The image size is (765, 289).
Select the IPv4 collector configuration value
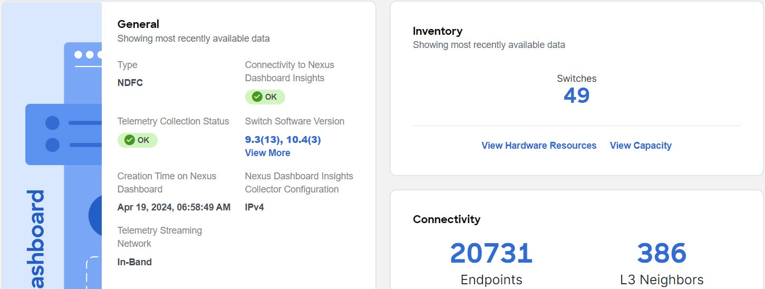(255, 207)
